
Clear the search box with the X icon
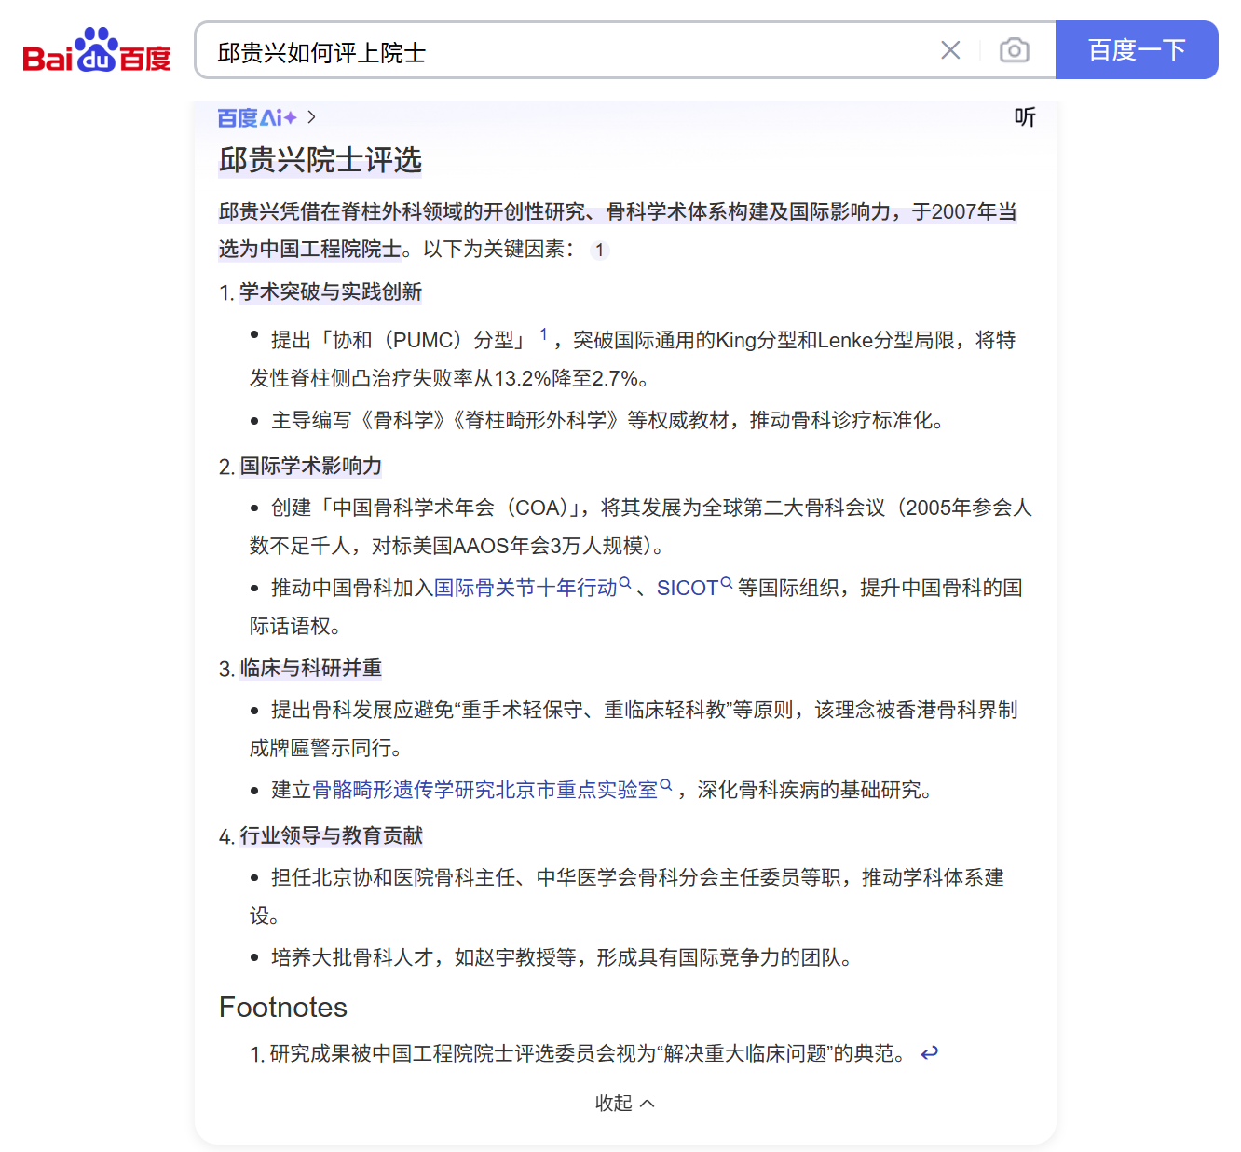950,50
